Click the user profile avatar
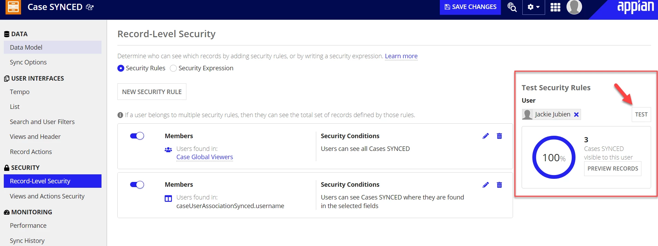This screenshot has height=246, width=658. [574, 7]
